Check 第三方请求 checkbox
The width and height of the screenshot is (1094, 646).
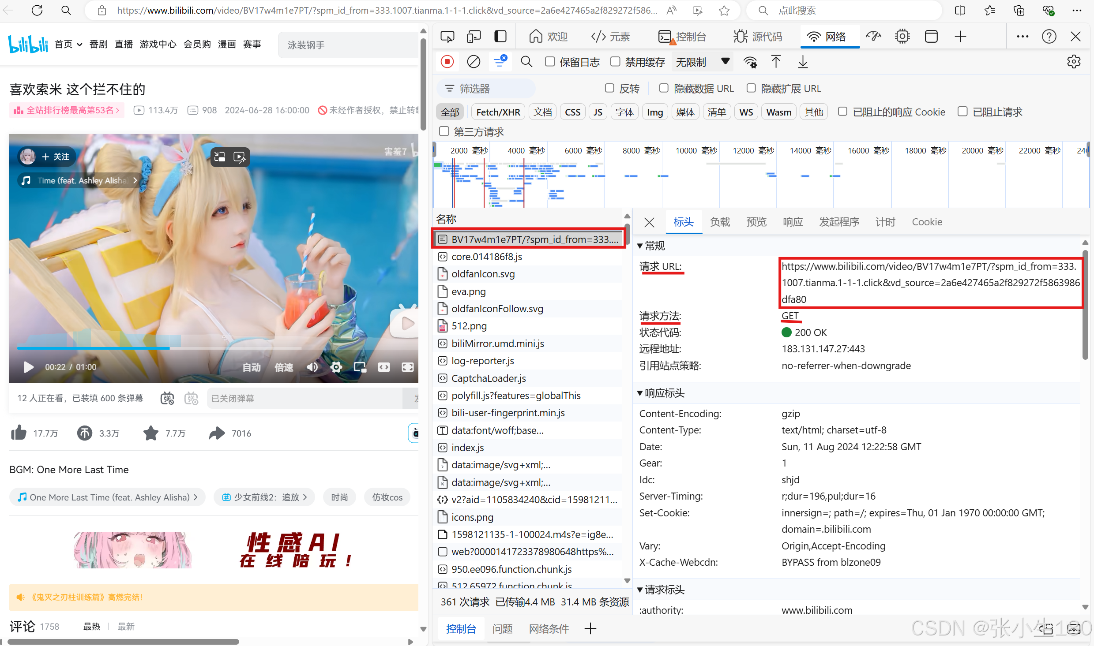pos(444,131)
